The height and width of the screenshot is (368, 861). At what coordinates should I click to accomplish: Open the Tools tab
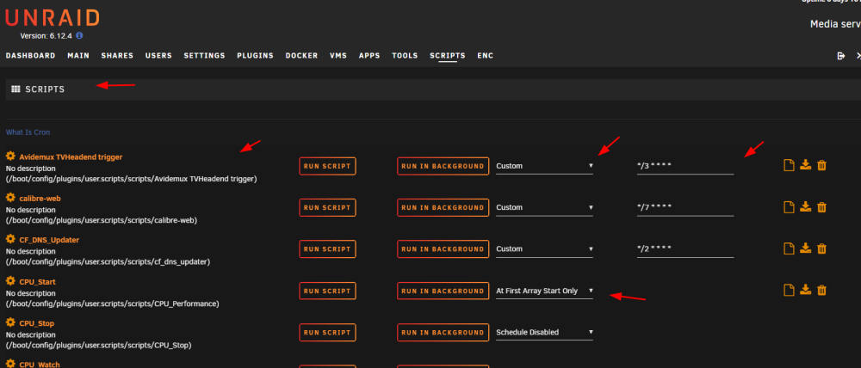[x=405, y=55]
